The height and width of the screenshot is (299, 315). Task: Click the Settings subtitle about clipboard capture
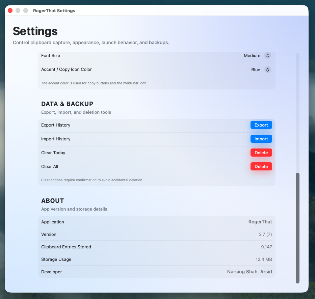[91, 43]
